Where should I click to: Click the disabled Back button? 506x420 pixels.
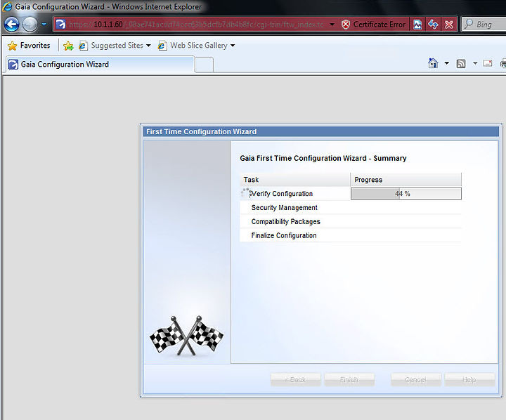tap(296, 380)
